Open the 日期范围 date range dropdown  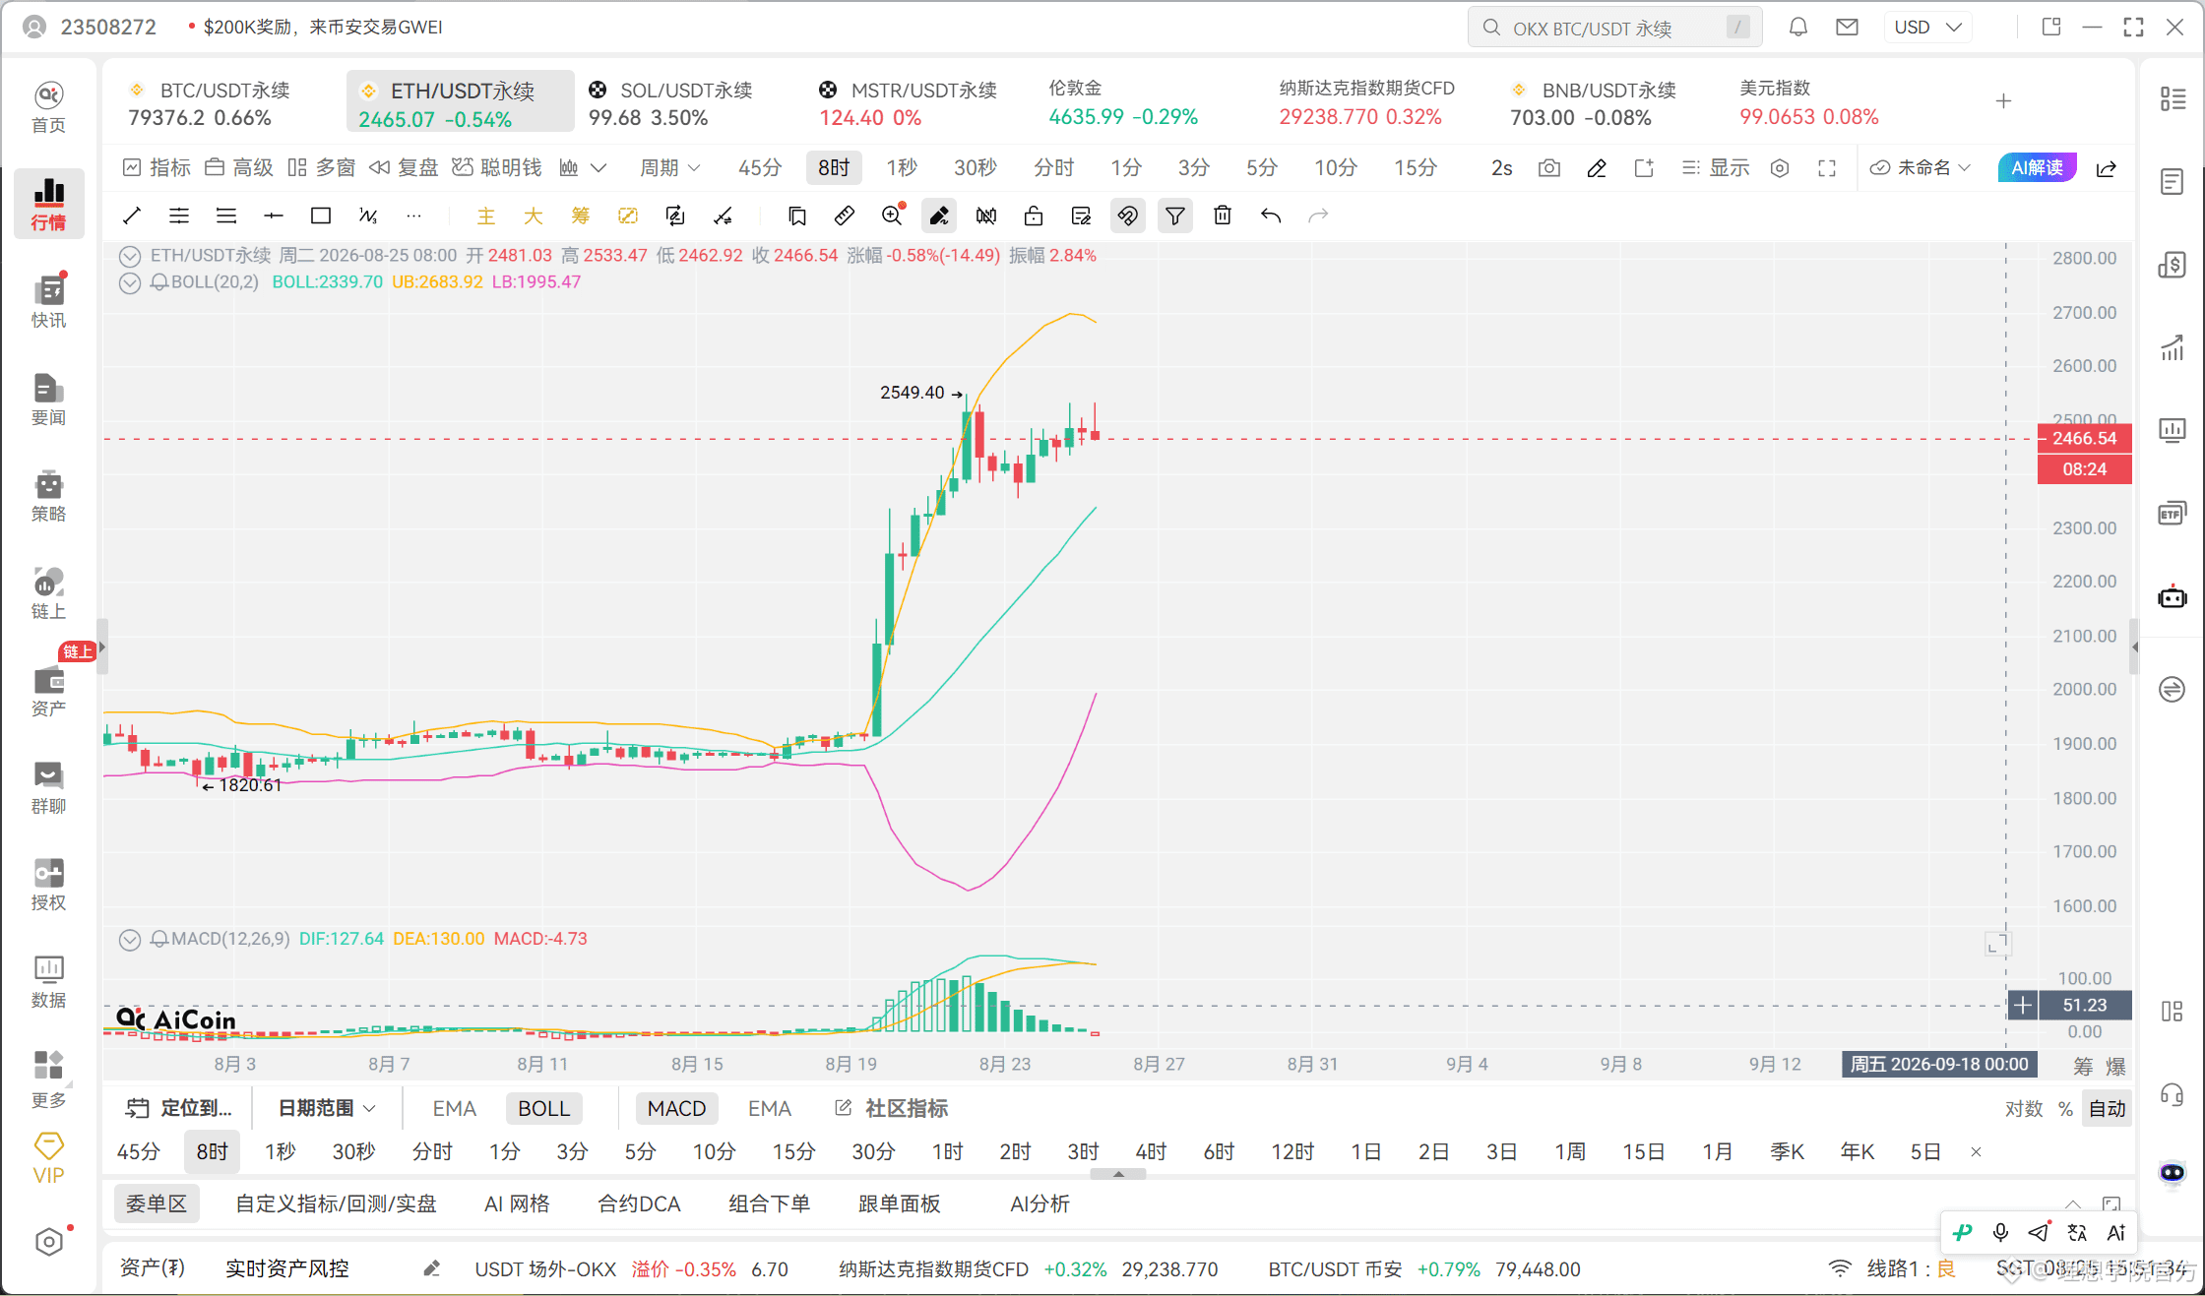[326, 1109]
